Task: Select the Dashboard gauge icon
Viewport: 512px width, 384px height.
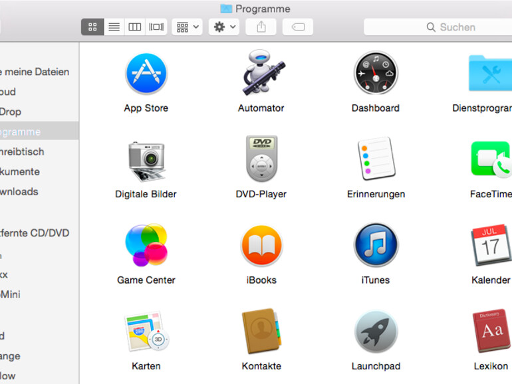Action: [376, 73]
